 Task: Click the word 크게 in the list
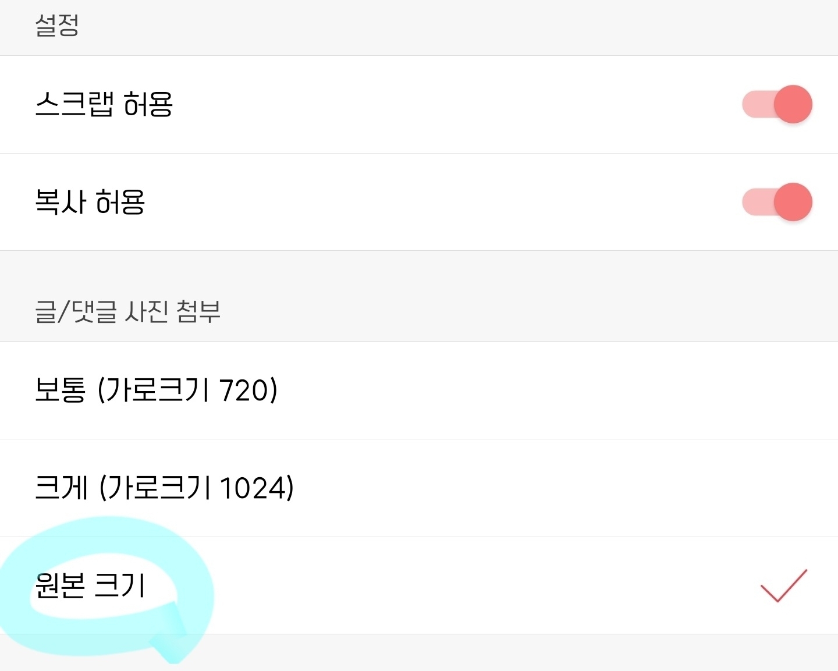click(x=61, y=488)
